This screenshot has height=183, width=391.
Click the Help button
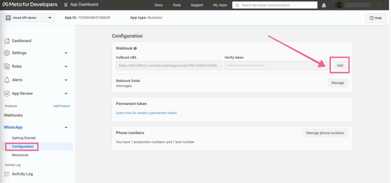point(376,18)
